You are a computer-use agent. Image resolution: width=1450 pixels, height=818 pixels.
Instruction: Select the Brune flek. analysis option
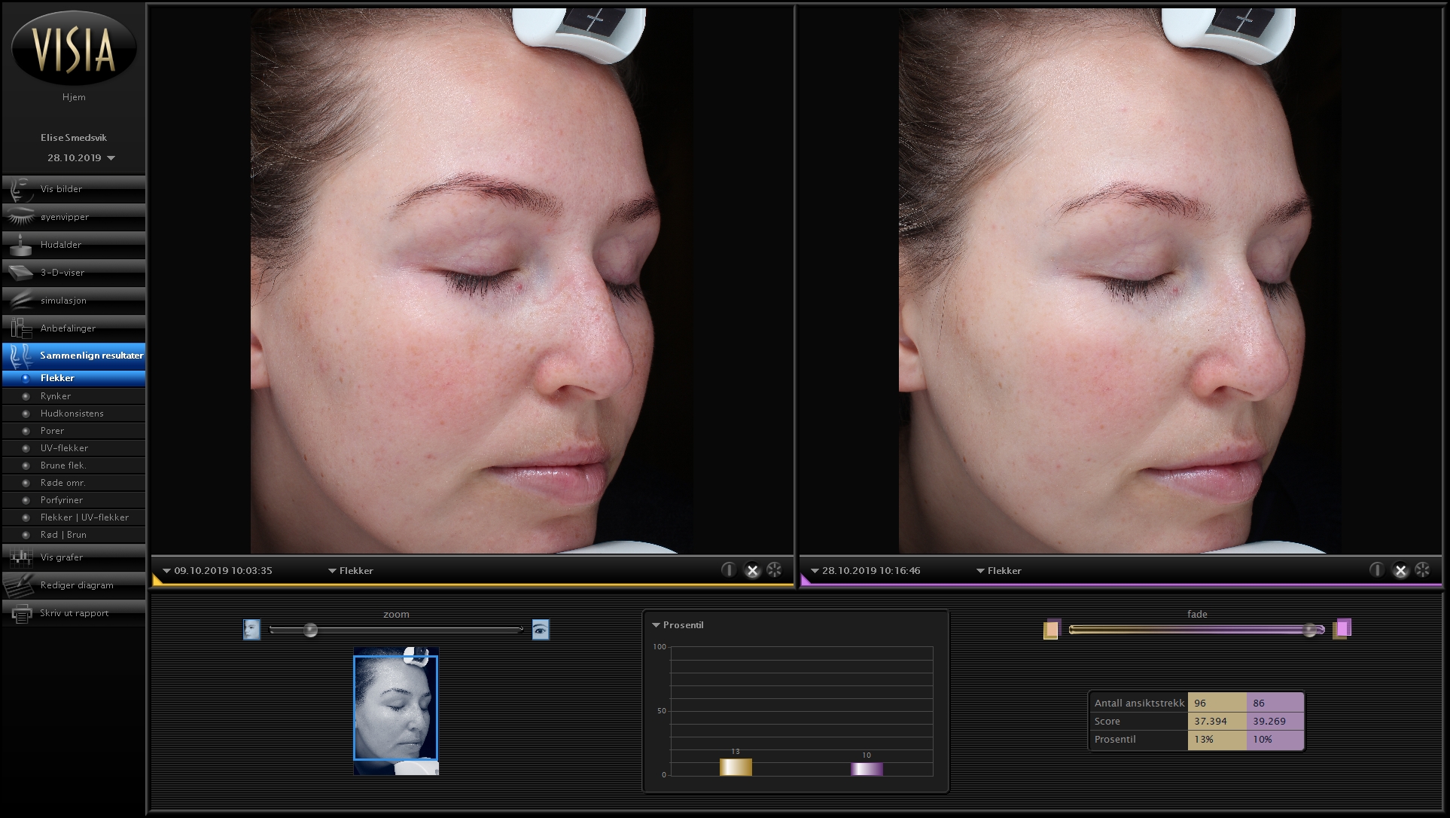click(x=74, y=465)
